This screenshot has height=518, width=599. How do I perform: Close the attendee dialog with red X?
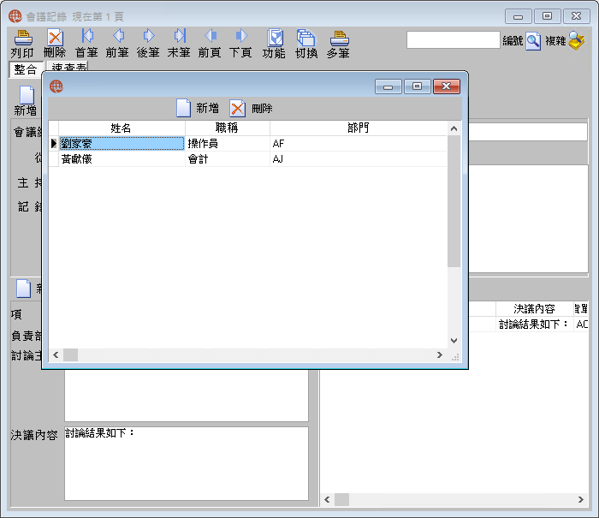pyautogui.click(x=446, y=86)
